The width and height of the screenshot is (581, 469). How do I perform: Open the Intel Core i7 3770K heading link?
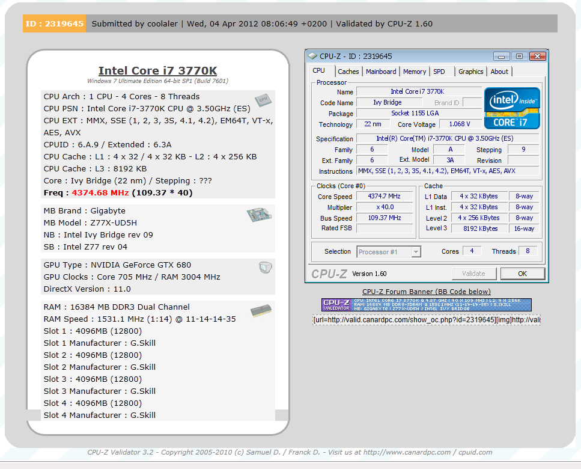(157, 70)
